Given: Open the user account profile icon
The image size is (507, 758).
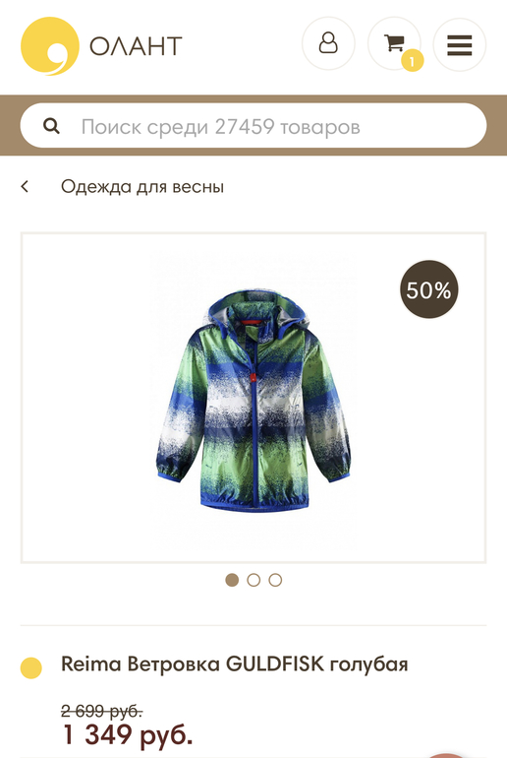Looking at the screenshot, I should click(x=328, y=44).
